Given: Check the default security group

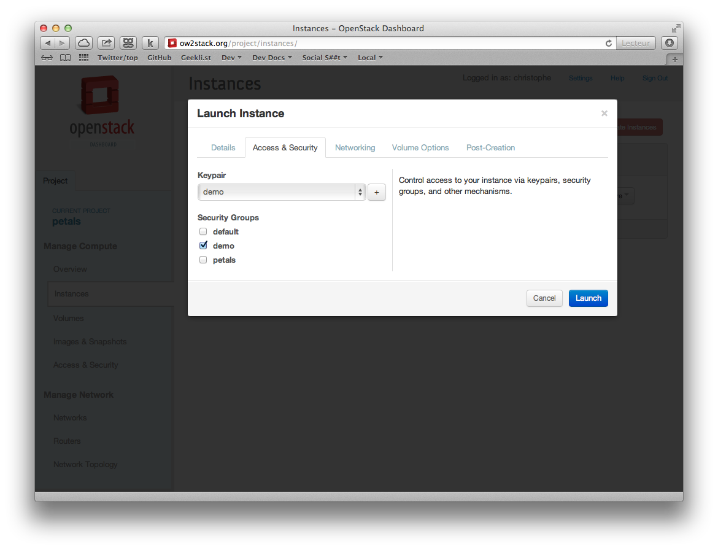Looking at the screenshot, I should 203,231.
